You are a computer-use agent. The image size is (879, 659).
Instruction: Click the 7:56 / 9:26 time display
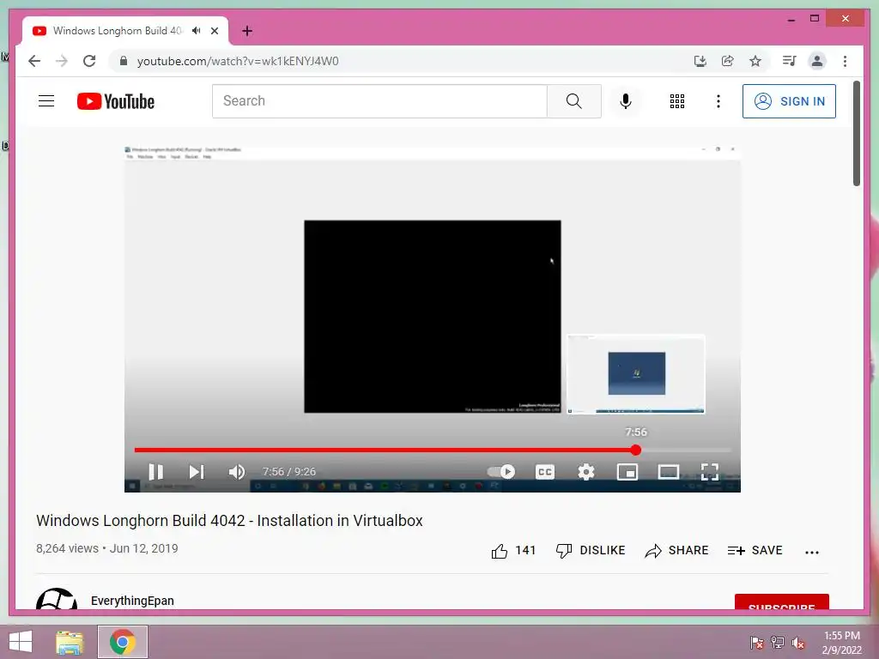[288, 472]
